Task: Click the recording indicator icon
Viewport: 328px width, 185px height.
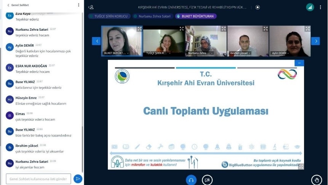Action: [x=258, y=7]
